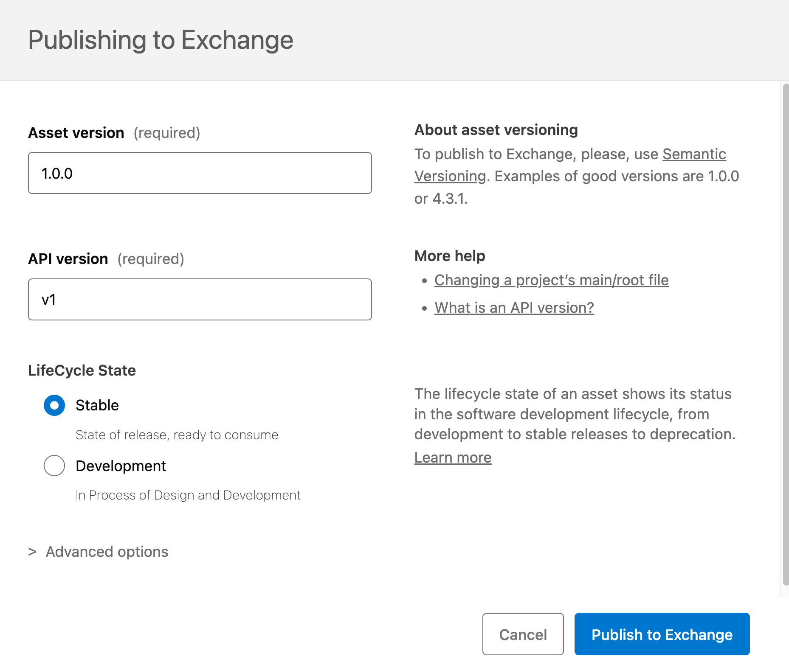Viewport: 789px width, 668px height.
Task: Click the Stable label text
Action: [x=97, y=405]
